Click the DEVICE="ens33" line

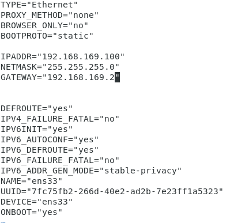point(36,202)
